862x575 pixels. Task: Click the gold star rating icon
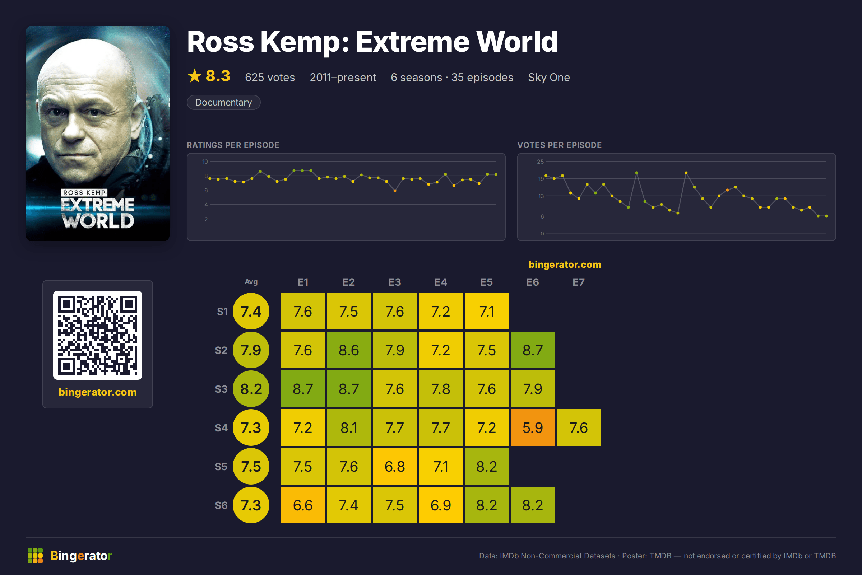tap(195, 76)
